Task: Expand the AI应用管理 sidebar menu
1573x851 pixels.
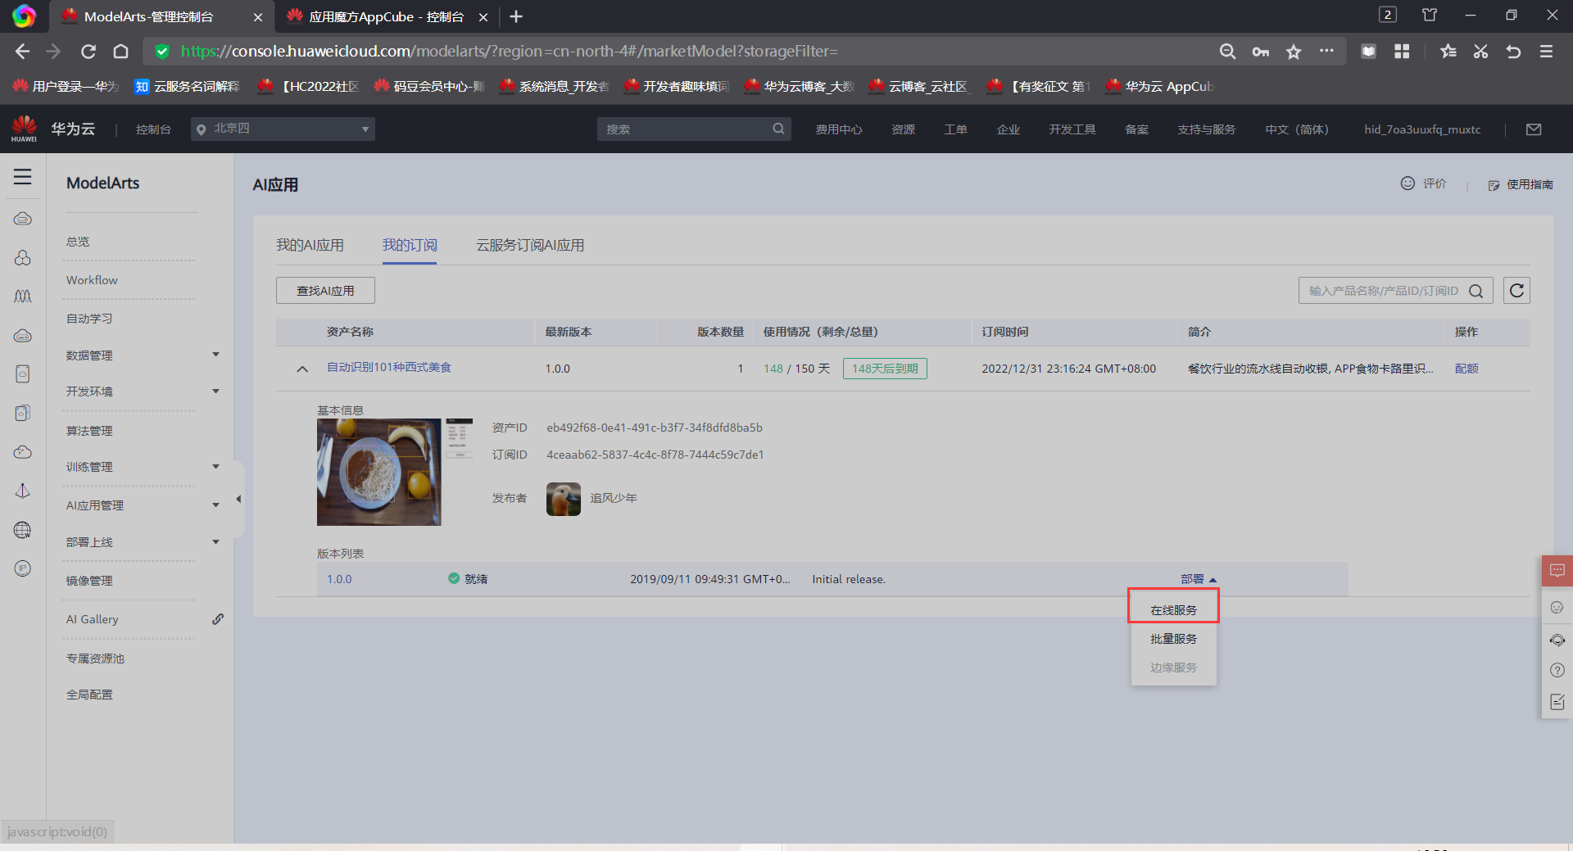Action: [216, 505]
